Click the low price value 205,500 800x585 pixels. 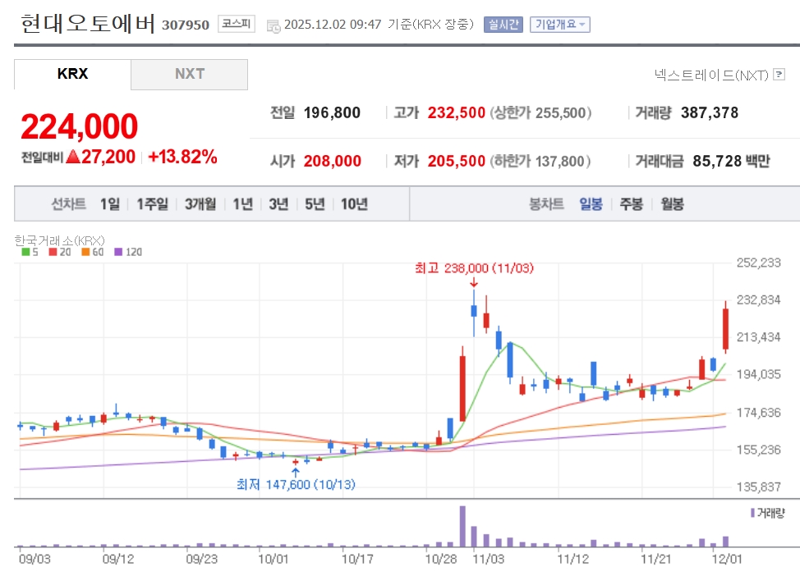[x=456, y=161]
